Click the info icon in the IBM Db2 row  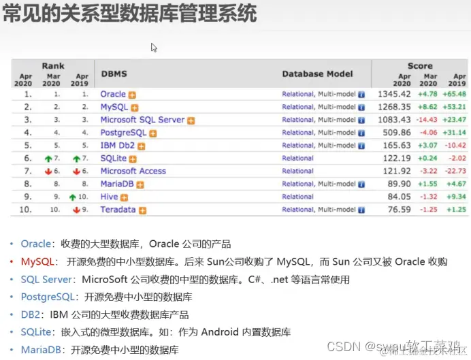(x=361, y=146)
